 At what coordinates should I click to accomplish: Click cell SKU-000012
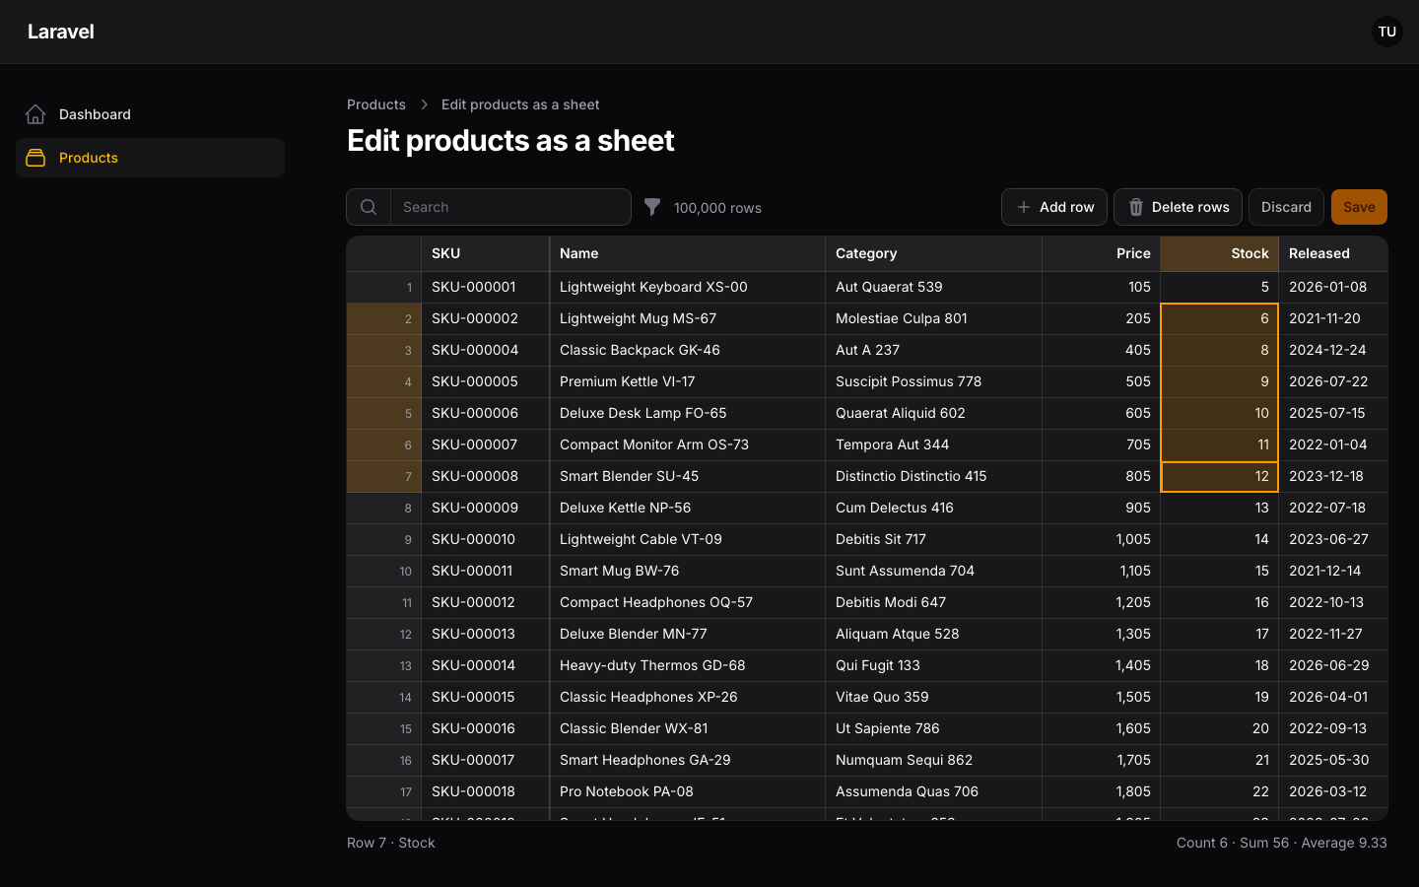pos(485,602)
